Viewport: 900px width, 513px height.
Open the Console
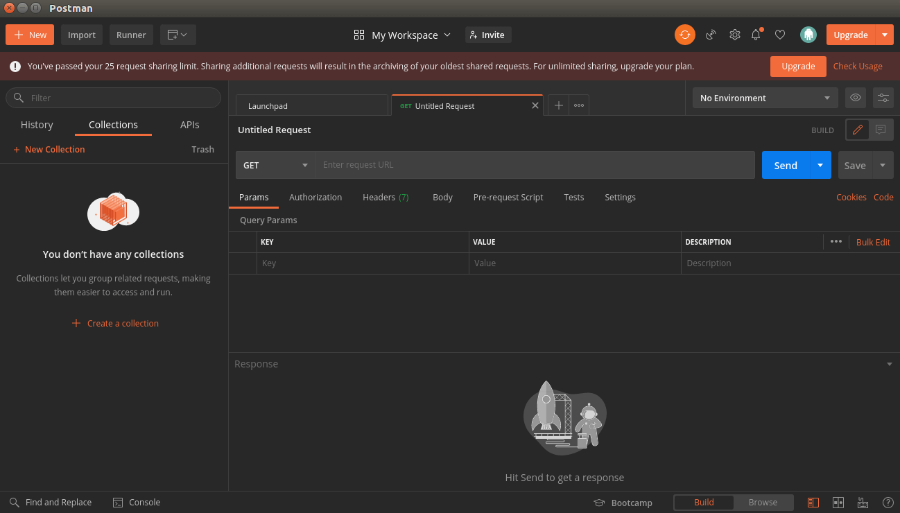click(137, 502)
